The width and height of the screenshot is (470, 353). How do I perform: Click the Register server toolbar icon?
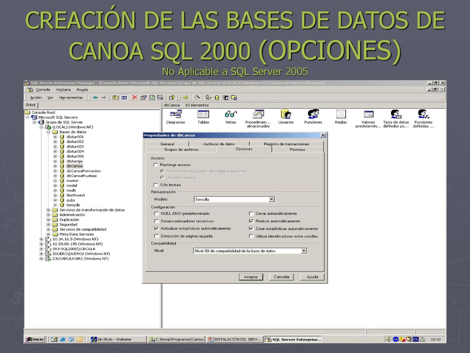(x=208, y=97)
